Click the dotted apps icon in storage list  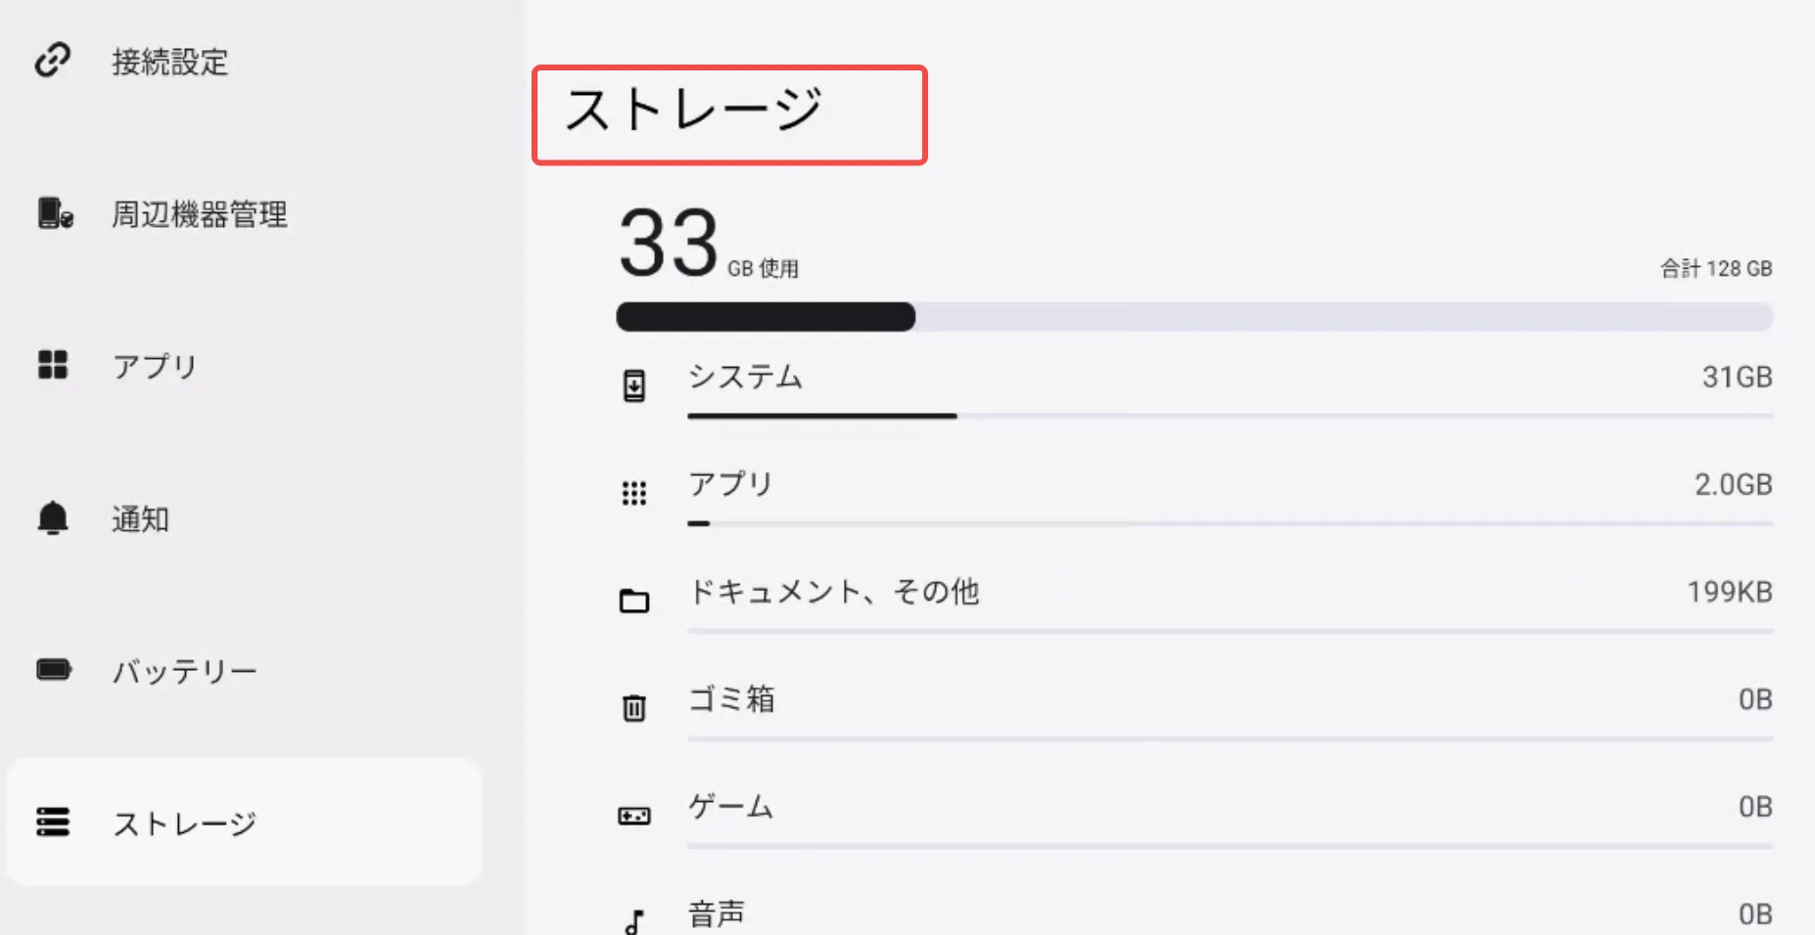634,493
